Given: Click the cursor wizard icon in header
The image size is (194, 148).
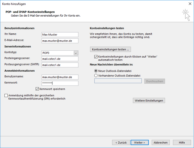Looking at the screenshot, I should point(186,15).
